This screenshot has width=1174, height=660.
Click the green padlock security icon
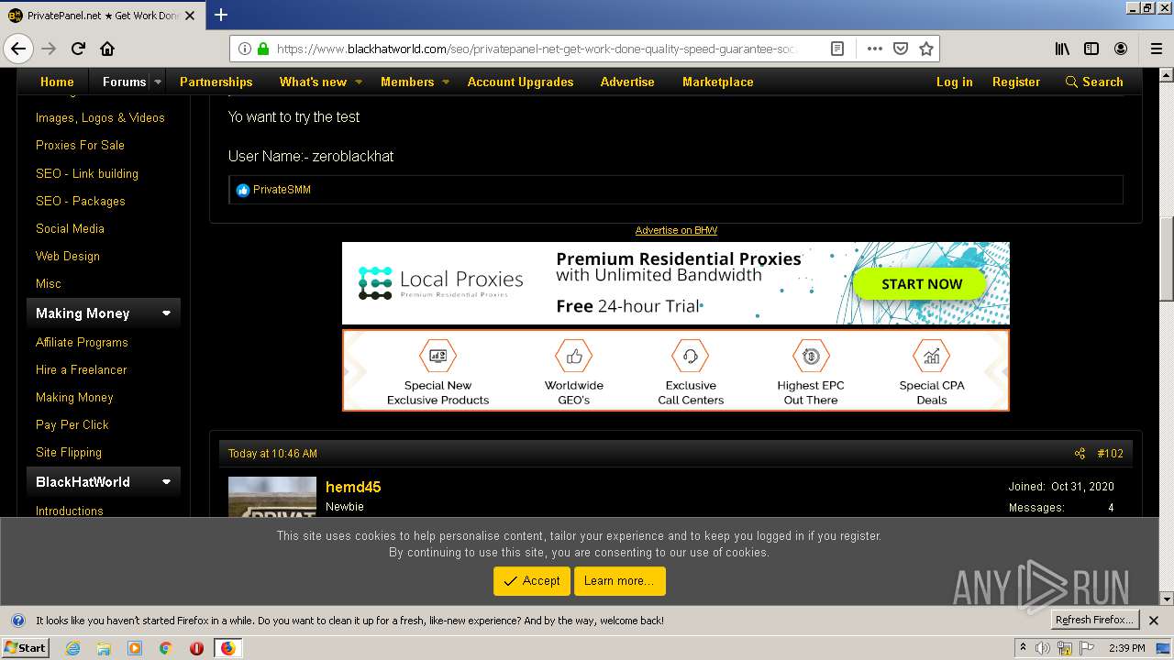point(263,49)
